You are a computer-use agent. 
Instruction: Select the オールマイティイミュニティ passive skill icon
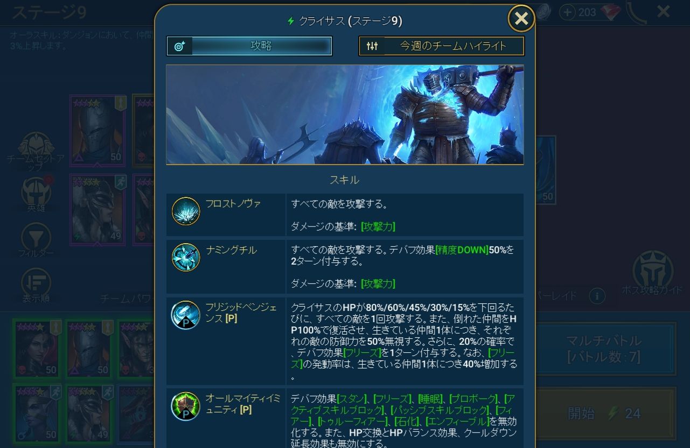click(x=186, y=406)
